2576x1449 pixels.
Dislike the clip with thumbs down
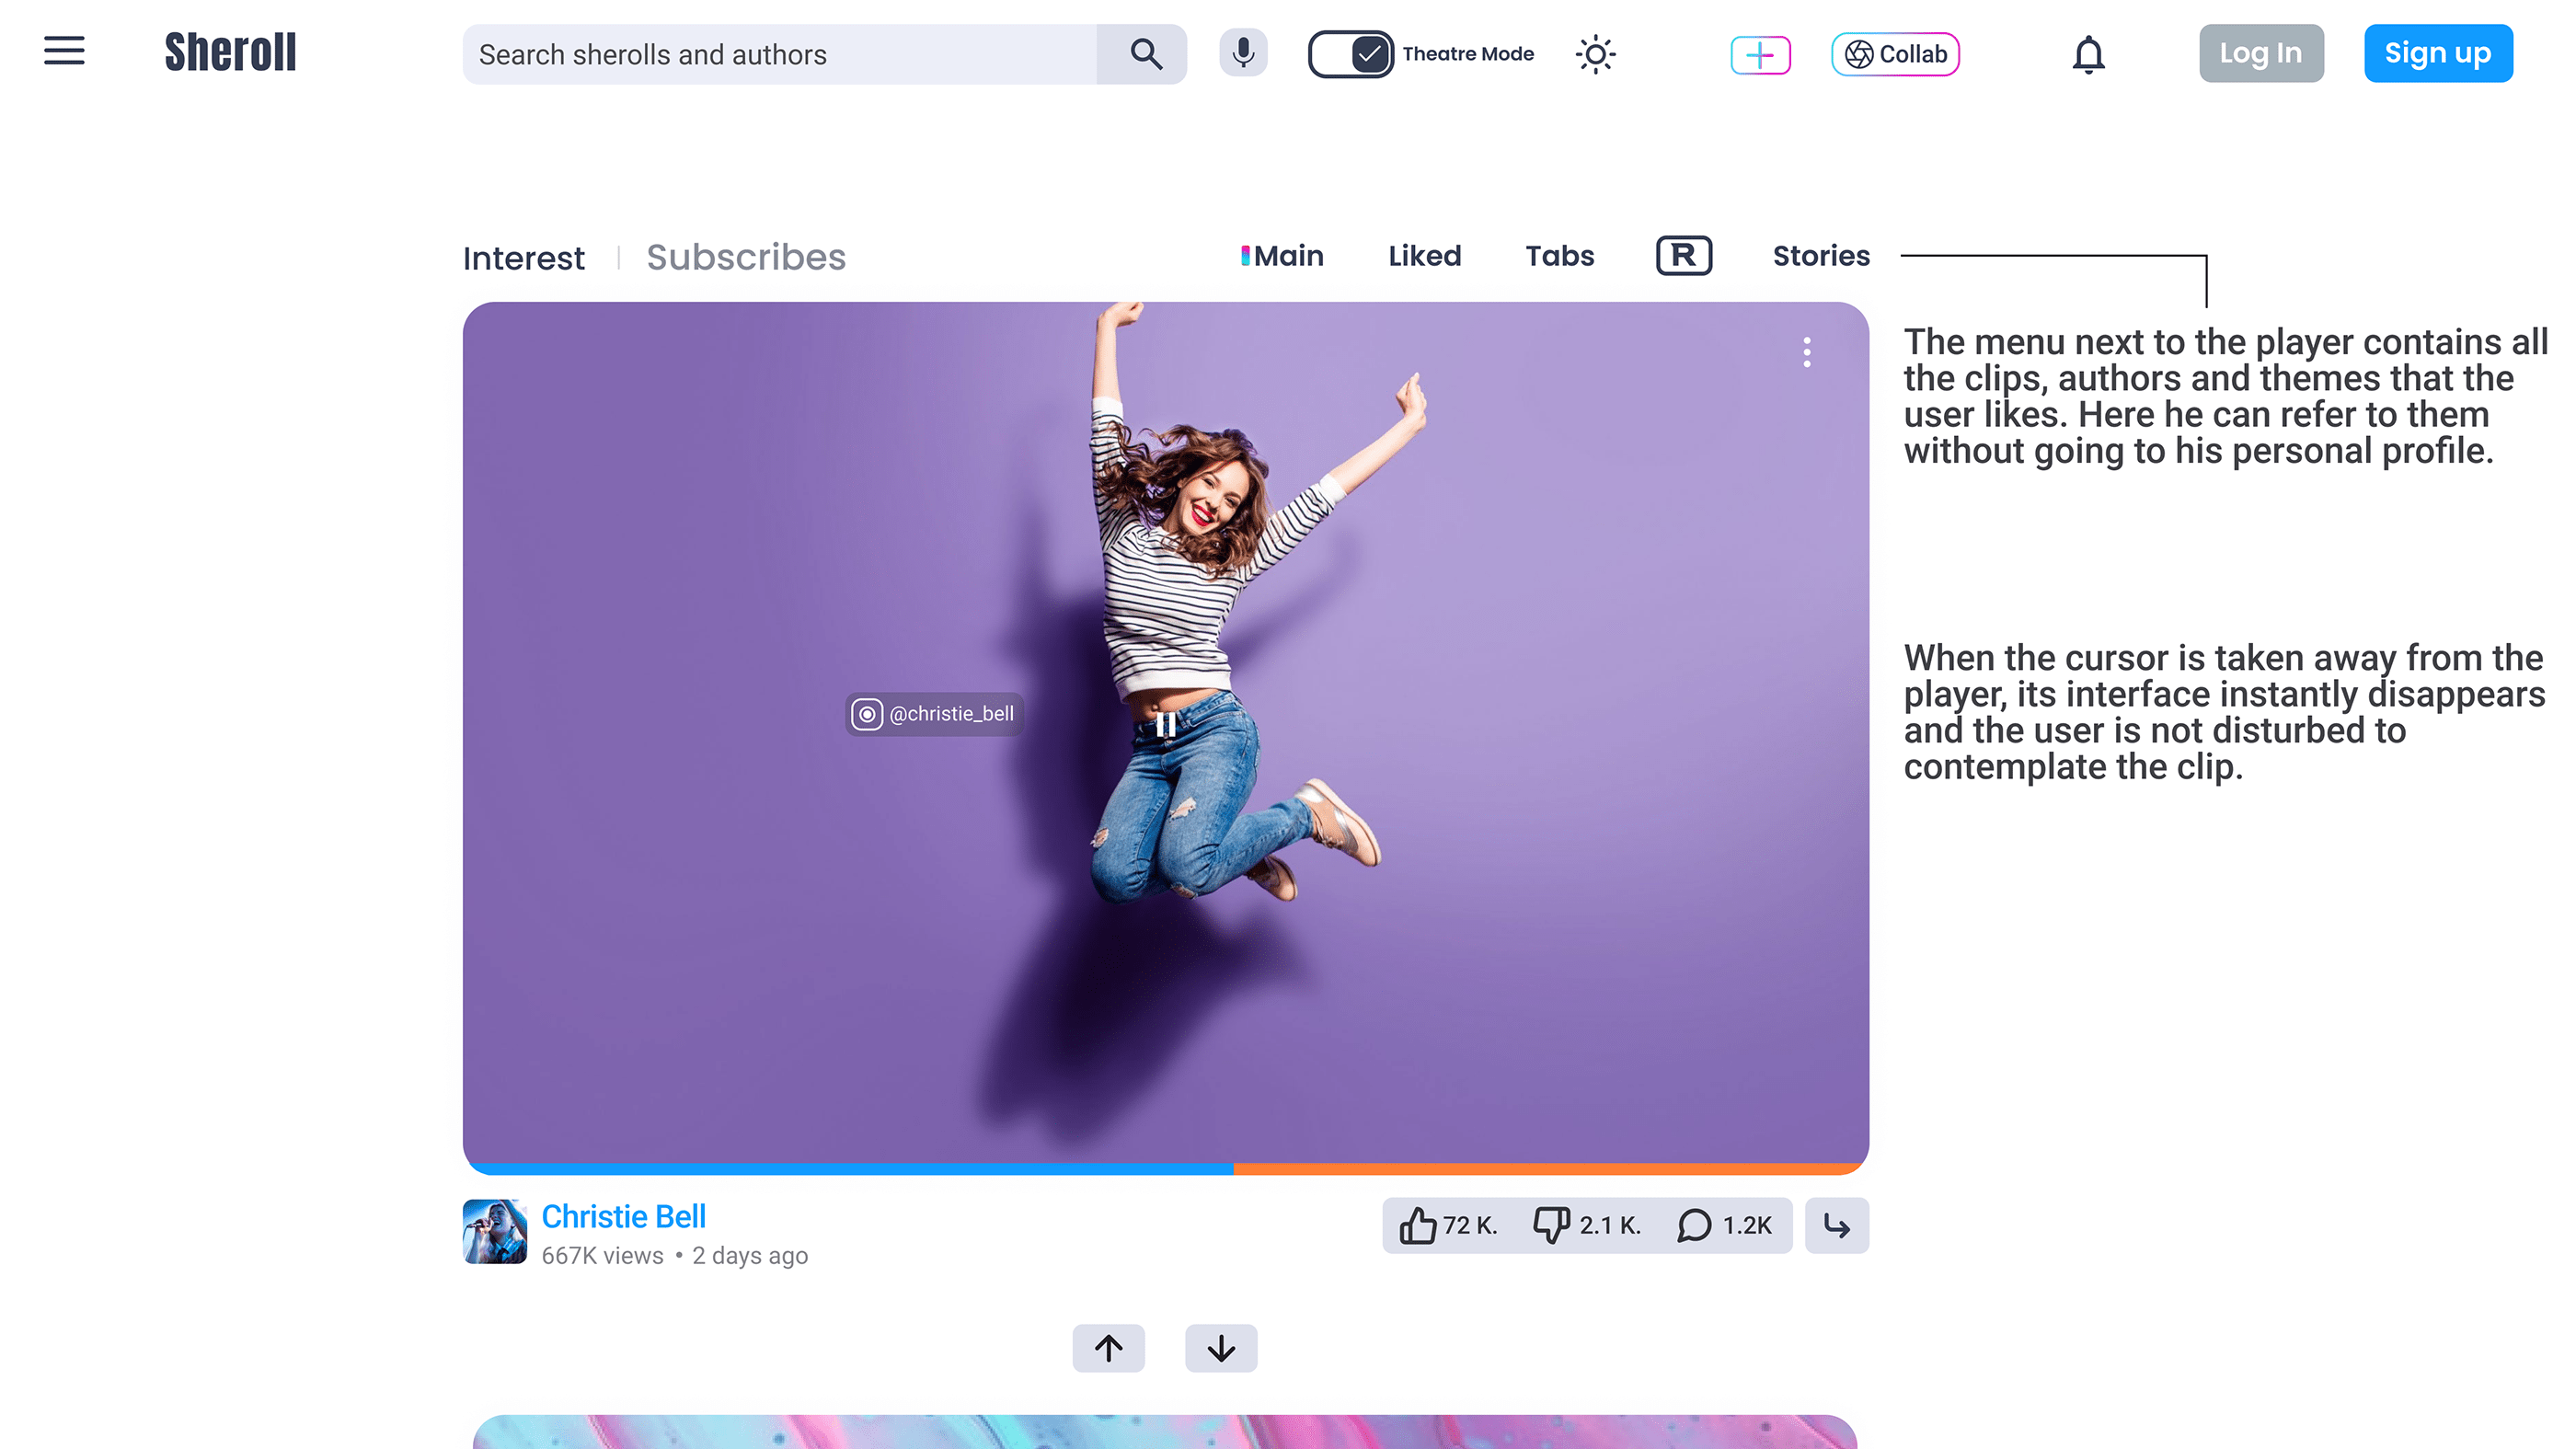(1551, 1225)
